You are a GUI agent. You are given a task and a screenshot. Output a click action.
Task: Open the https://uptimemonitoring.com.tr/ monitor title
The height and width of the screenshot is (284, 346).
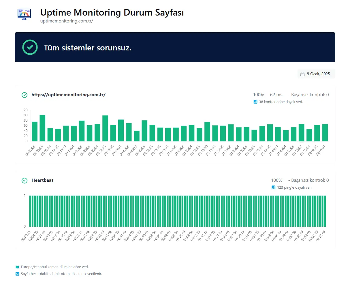68,95
